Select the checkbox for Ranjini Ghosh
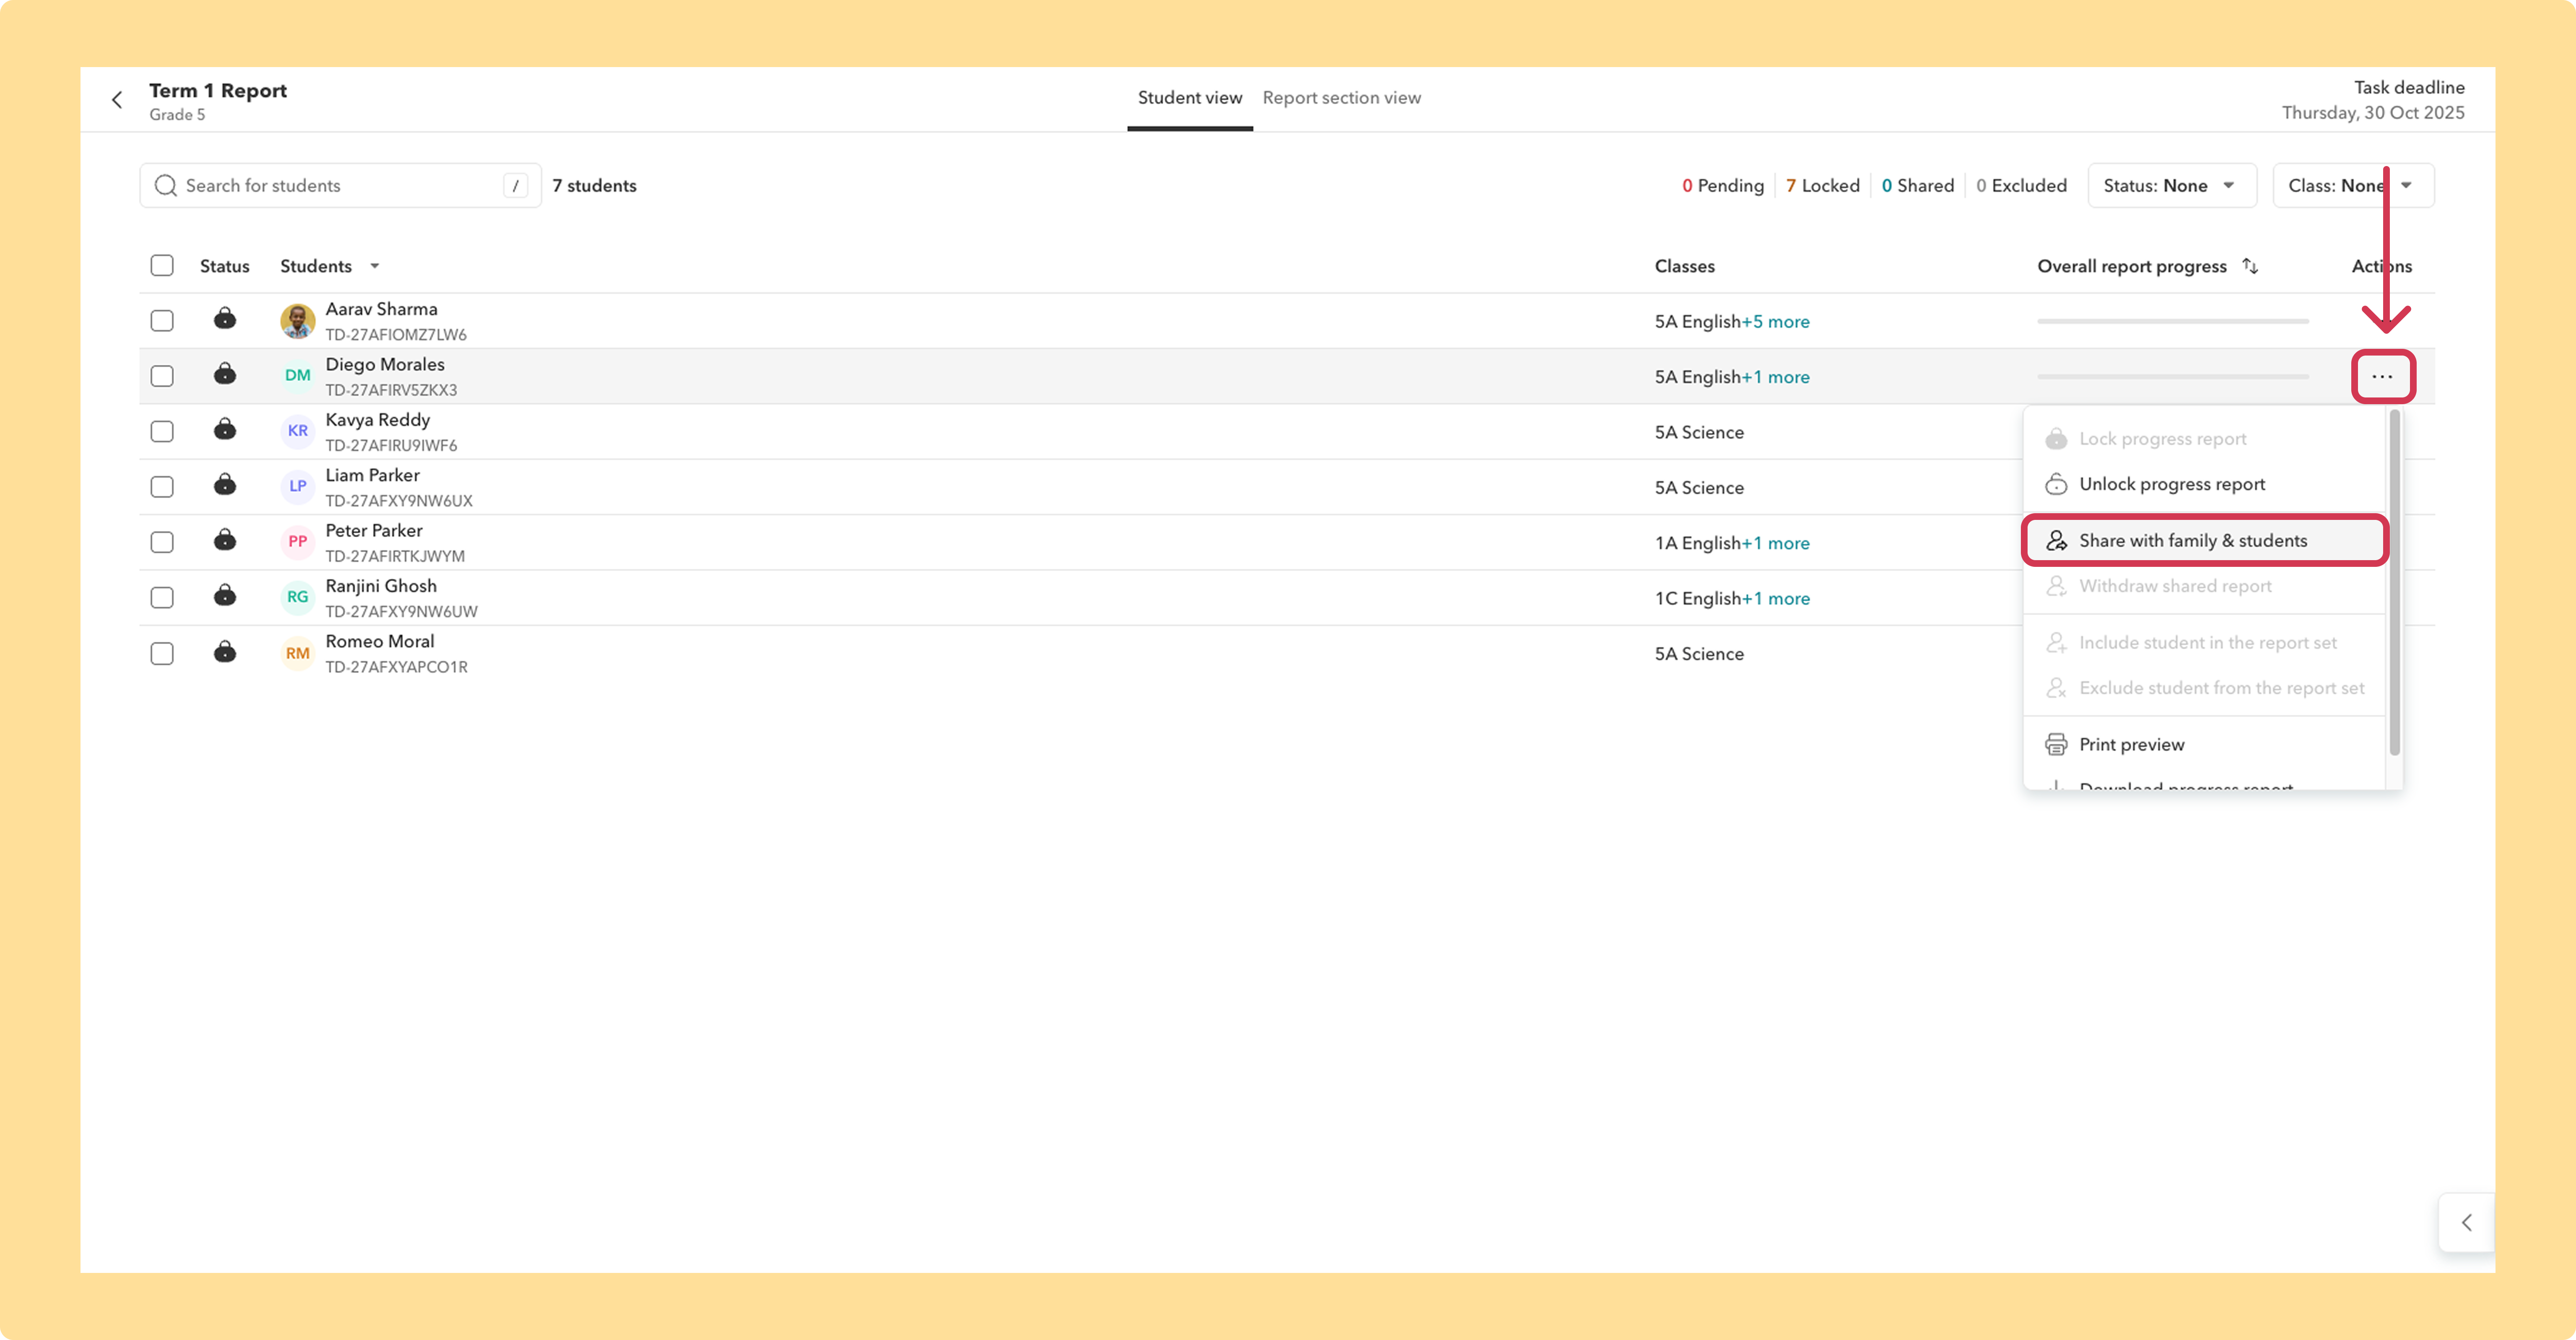Image resolution: width=2576 pixels, height=1340 pixels. (162, 598)
